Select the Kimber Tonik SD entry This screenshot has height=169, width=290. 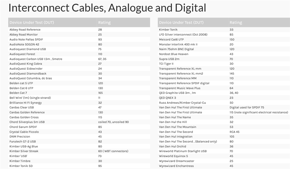(x=21, y=166)
